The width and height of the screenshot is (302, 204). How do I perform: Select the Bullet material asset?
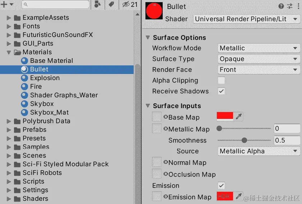[67, 69]
